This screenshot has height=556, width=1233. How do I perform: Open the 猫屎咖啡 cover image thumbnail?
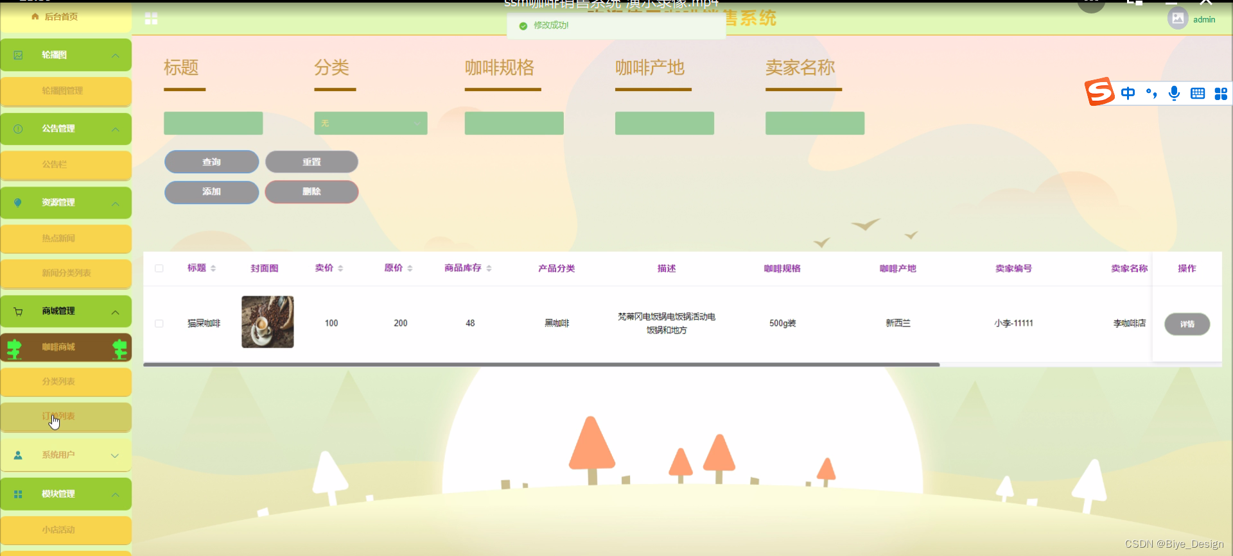[268, 322]
